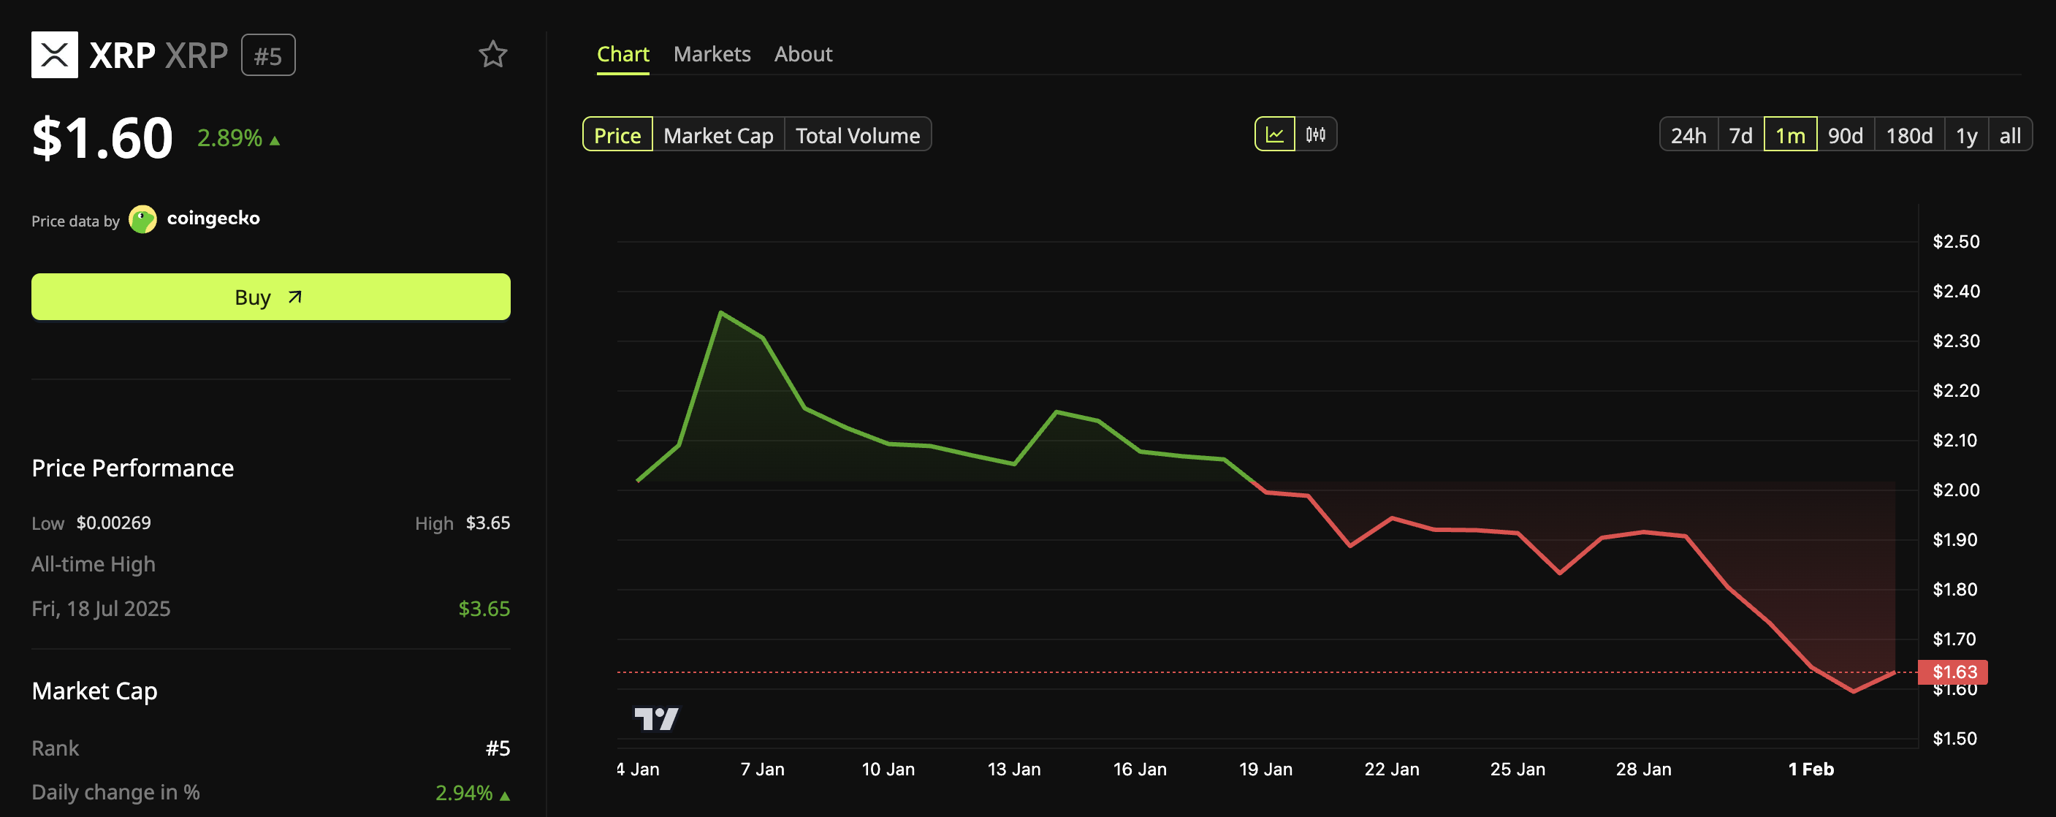This screenshot has height=817, width=2056.
Task: Set chart range to 90d
Action: pos(1845,135)
